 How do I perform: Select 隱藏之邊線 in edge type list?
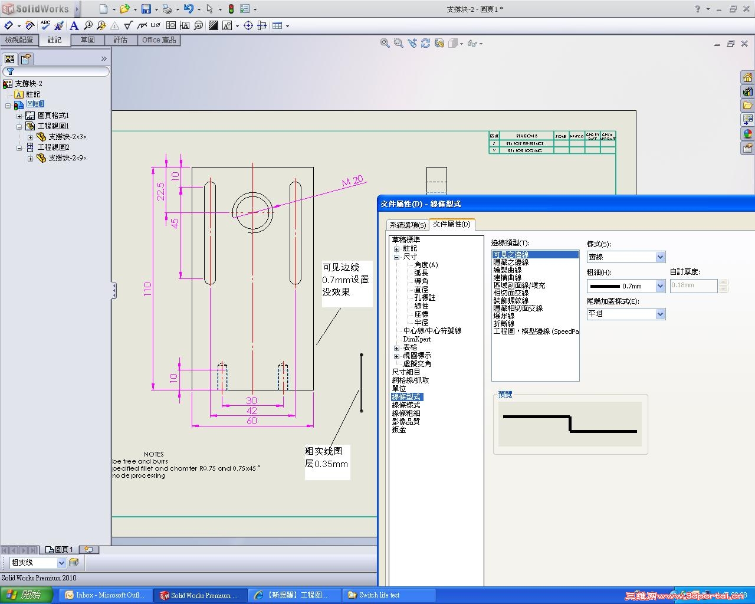pos(511,262)
